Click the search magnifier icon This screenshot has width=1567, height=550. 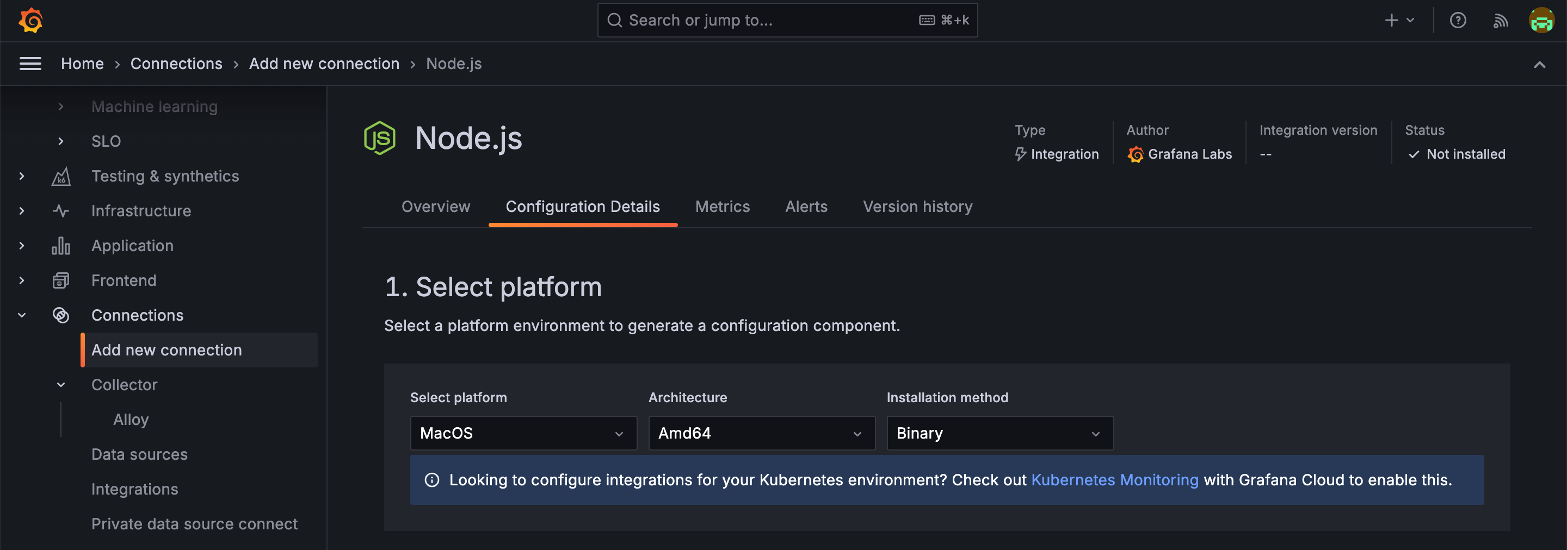coord(614,20)
